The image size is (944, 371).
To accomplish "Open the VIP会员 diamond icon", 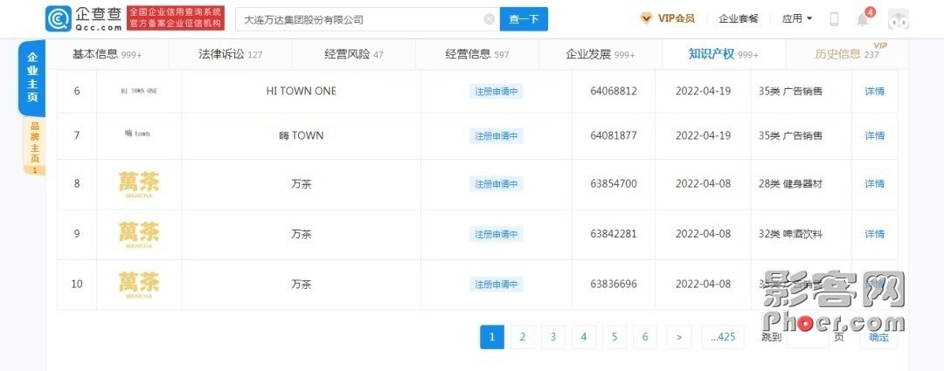I will pyautogui.click(x=646, y=18).
